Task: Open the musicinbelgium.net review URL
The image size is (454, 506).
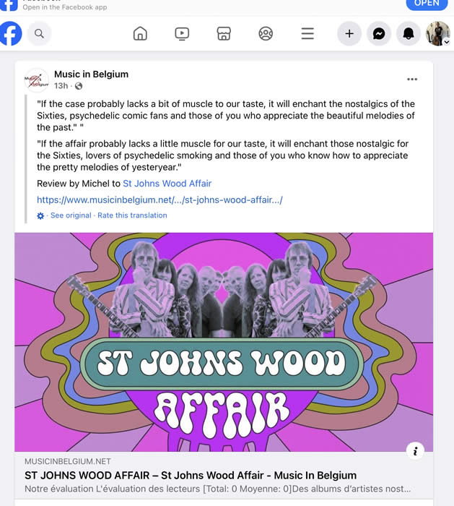Action: (x=160, y=200)
